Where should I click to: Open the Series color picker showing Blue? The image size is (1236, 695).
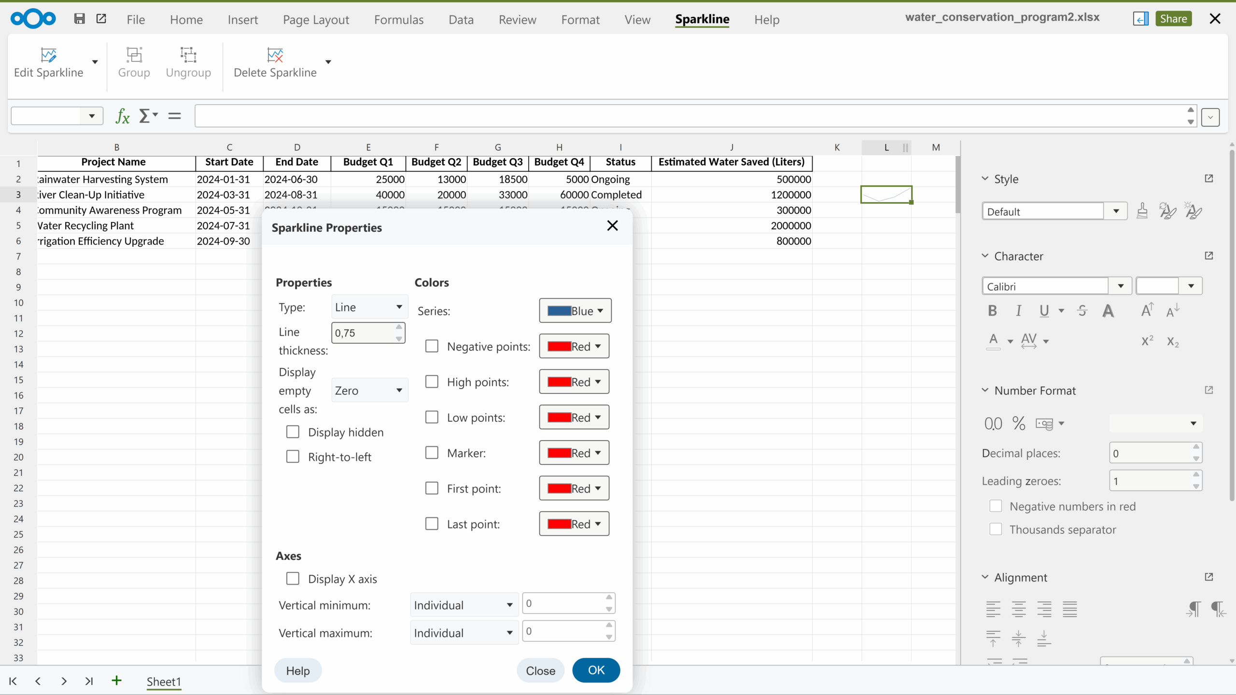pos(574,310)
